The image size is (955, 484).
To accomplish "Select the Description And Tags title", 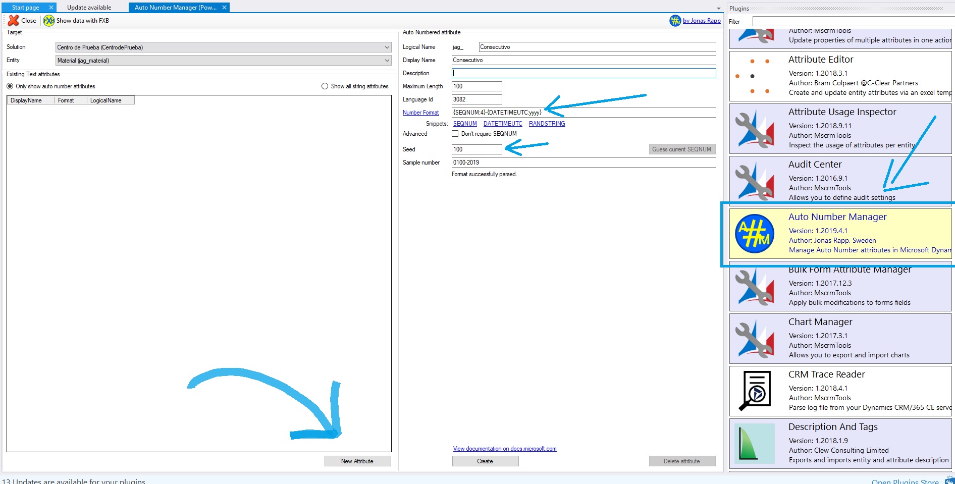I will 833,427.
